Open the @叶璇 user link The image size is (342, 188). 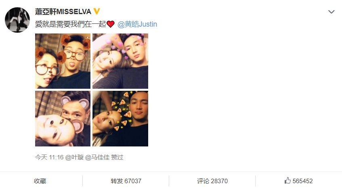point(74,157)
